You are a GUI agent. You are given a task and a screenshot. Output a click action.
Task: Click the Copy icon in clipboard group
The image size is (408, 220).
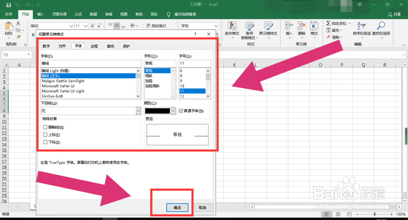[x=18, y=30]
